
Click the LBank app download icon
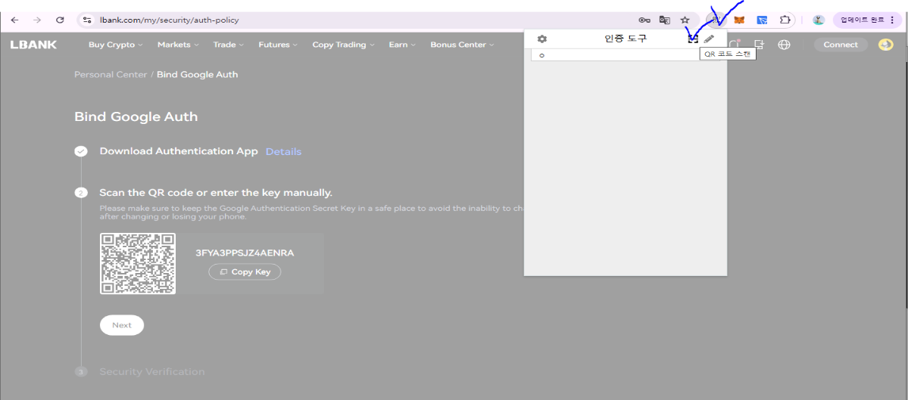tap(760, 45)
